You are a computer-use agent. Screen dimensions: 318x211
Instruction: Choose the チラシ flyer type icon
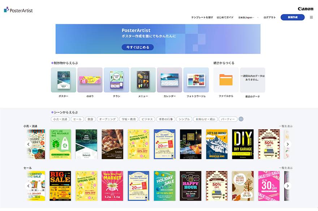click(x=116, y=80)
